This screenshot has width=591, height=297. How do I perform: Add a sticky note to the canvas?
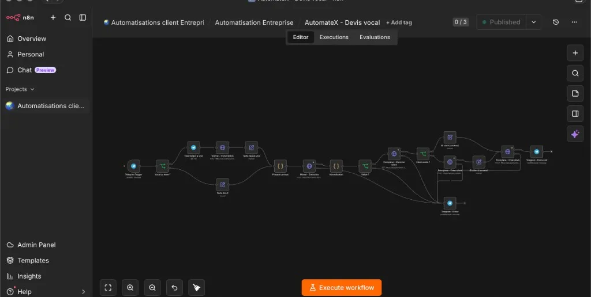tap(575, 94)
